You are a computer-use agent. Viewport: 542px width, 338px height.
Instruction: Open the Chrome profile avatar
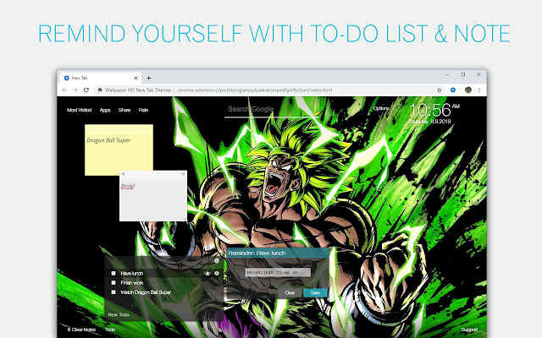468,90
